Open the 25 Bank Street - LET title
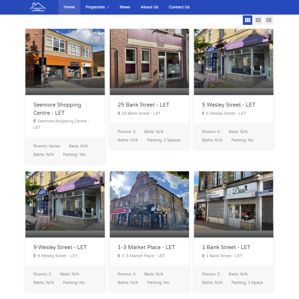This screenshot has width=299, height=299. [x=143, y=105]
